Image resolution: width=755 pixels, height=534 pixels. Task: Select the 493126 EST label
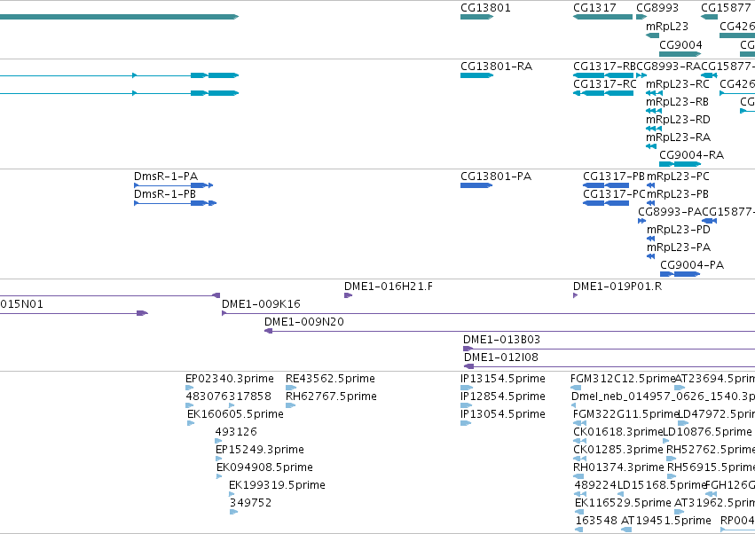click(236, 432)
